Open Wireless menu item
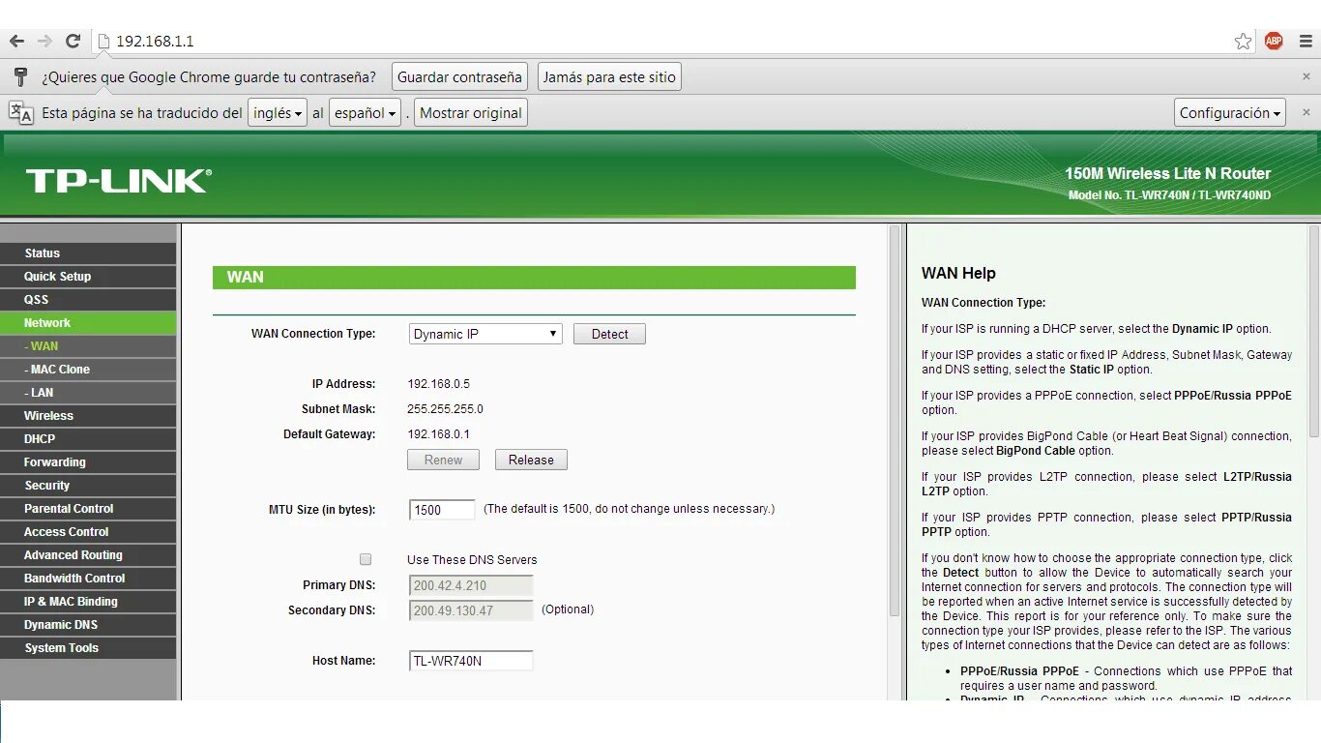The image size is (1321, 743). (88, 415)
